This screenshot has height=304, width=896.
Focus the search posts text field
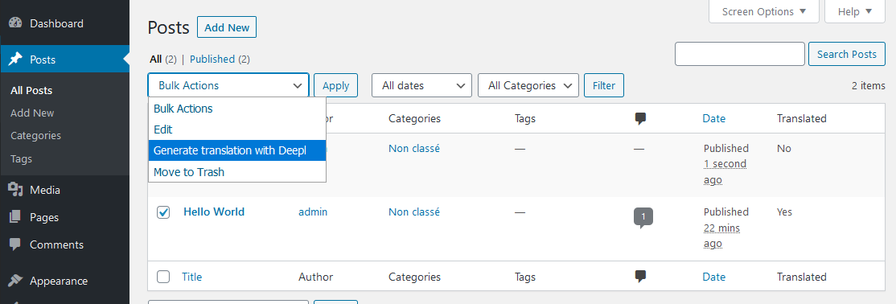tap(739, 54)
